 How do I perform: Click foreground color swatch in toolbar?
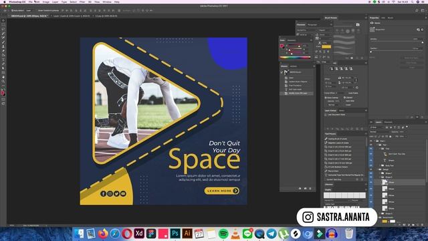3,93
